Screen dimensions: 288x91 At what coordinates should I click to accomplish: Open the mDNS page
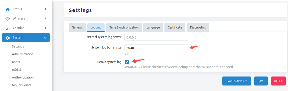tap(16, 70)
